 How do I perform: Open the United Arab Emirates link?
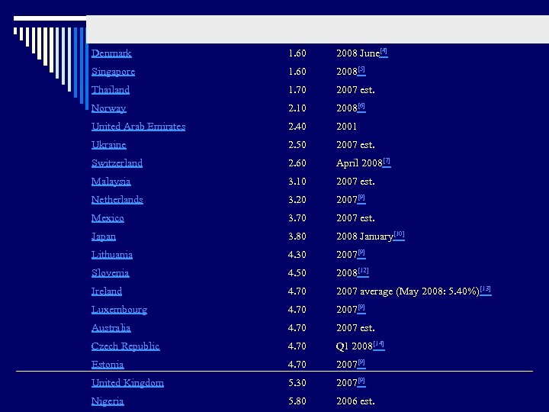pyautogui.click(x=138, y=127)
